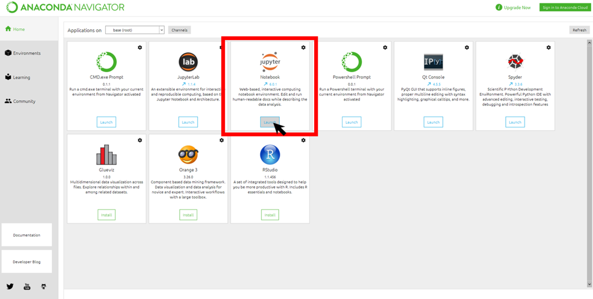Click the Spyder version 3.3.6 update link
Screen dimensions: 593x299
515,85
